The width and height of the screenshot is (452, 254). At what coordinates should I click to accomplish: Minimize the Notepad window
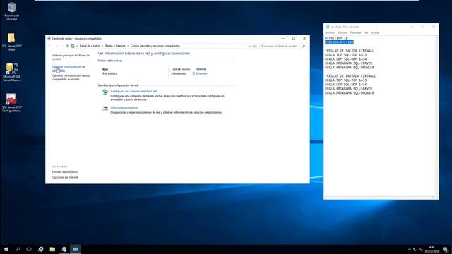[x=412, y=27]
